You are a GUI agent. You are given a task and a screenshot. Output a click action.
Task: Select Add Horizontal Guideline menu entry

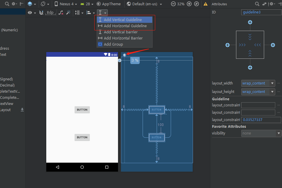point(125,26)
